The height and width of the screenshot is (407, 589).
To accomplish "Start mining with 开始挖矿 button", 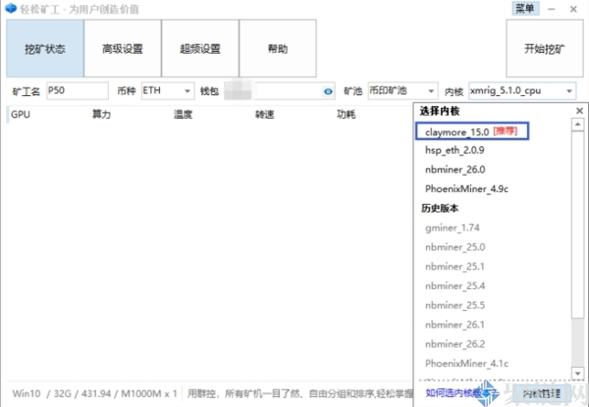I will point(544,48).
